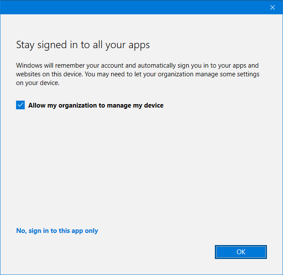
Task: Select the heading Stay signed in to all your apps
Action: 83,45
